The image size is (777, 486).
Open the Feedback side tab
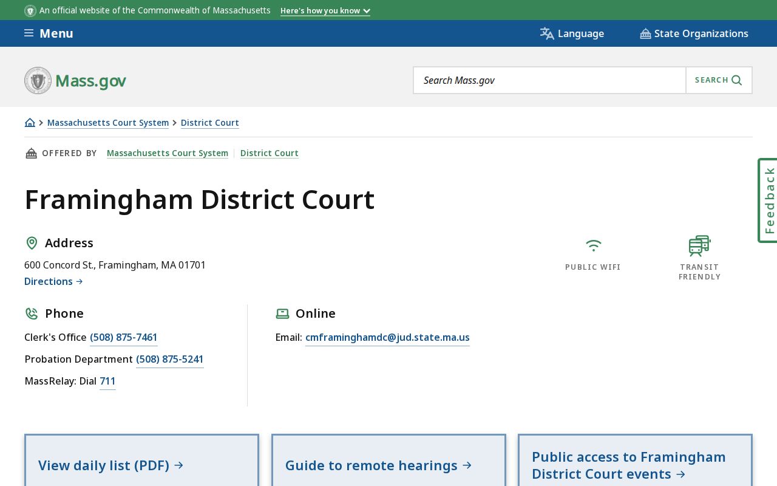click(768, 200)
